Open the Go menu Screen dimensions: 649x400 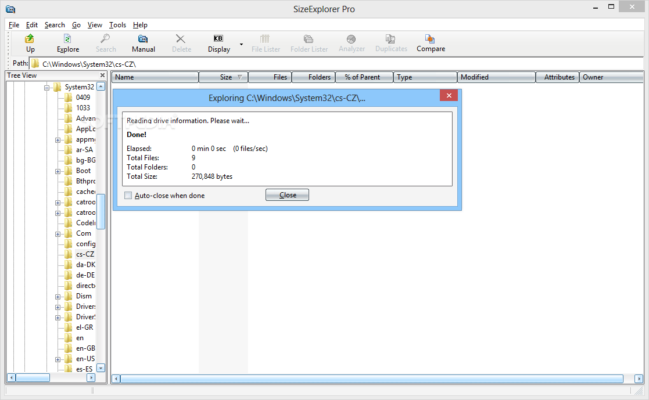pyautogui.click(x=76, y=25)
